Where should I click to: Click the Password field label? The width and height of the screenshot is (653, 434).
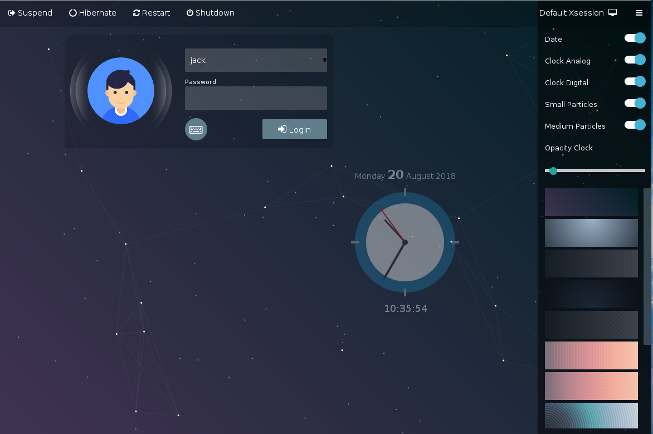point(201,82)
